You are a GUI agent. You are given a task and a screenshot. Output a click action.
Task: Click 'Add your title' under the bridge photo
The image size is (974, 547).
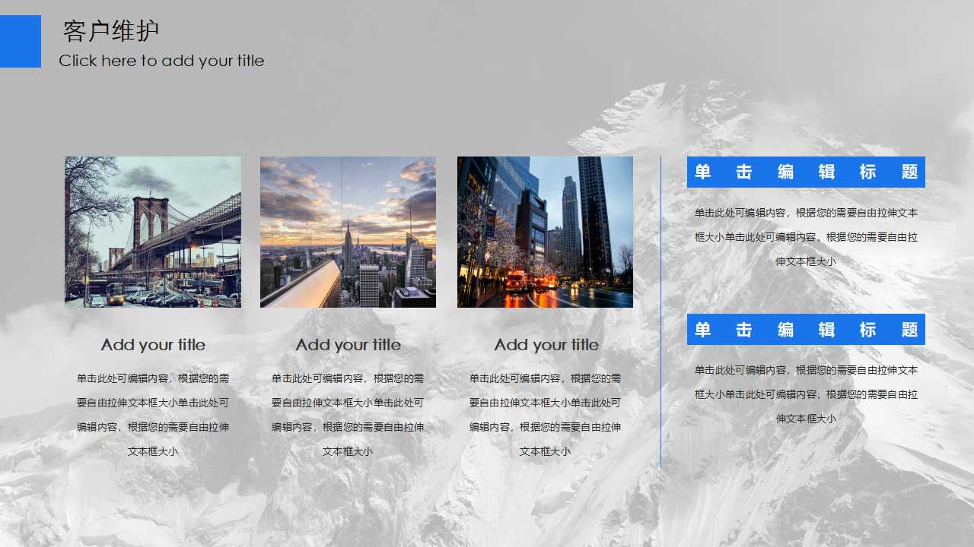pyautogui.click(x=153, y=345)
